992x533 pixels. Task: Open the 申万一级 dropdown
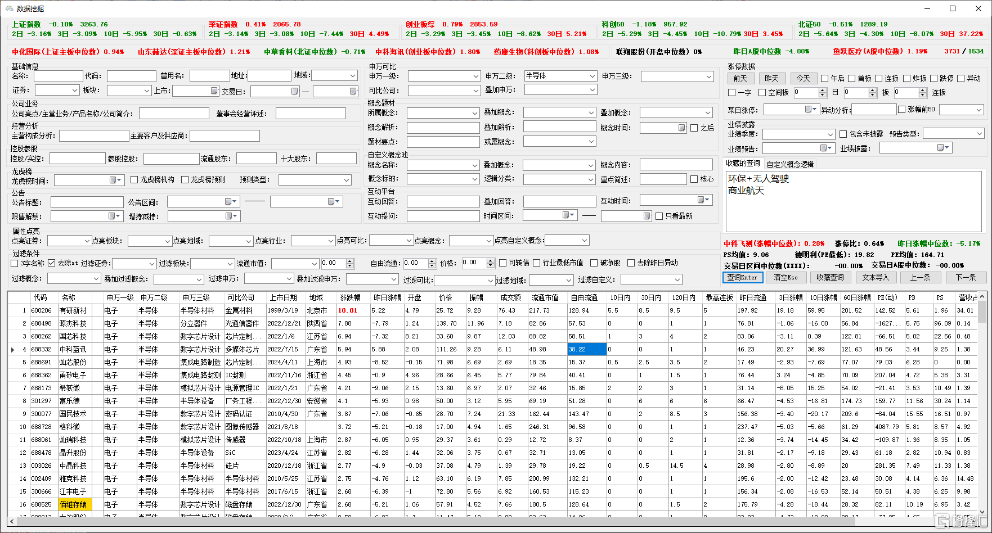click(475, 76)
